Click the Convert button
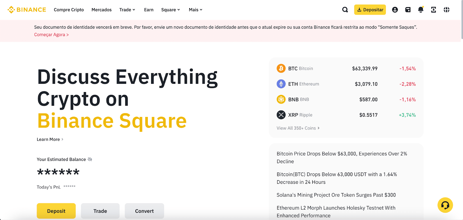The width and height of the screenshot is (463, 220). pos(144,211)
